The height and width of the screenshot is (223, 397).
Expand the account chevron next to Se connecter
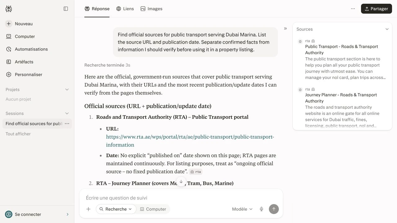point(68,214)
